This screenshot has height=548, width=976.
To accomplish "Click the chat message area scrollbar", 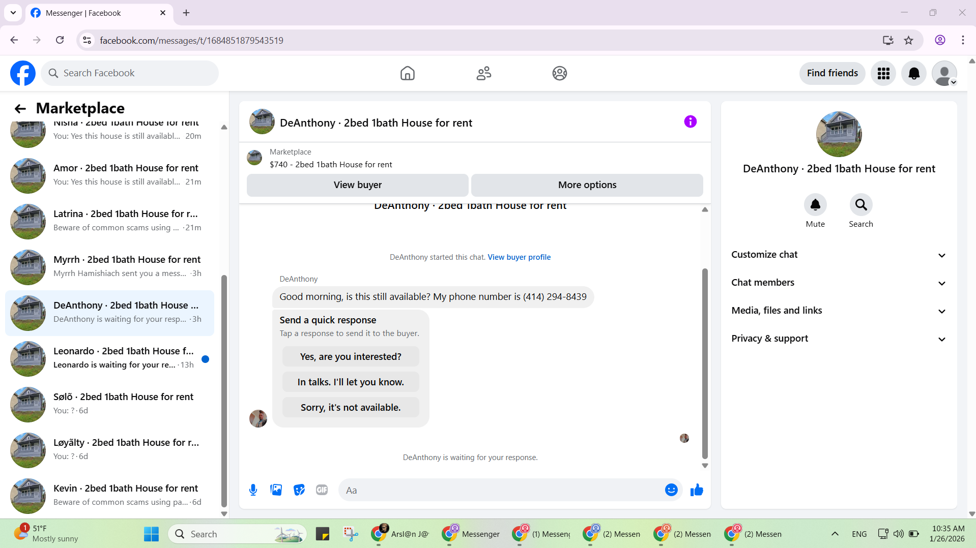I will pos(705,363).
